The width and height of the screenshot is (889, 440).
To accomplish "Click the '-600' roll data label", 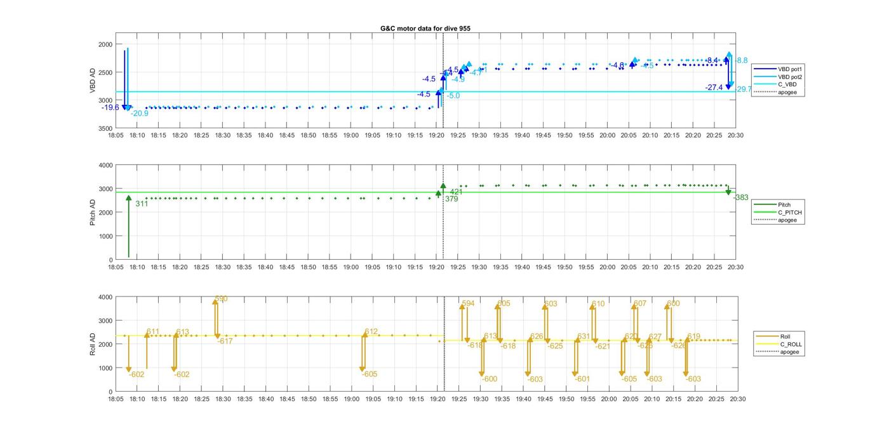I will coord(489,379).
